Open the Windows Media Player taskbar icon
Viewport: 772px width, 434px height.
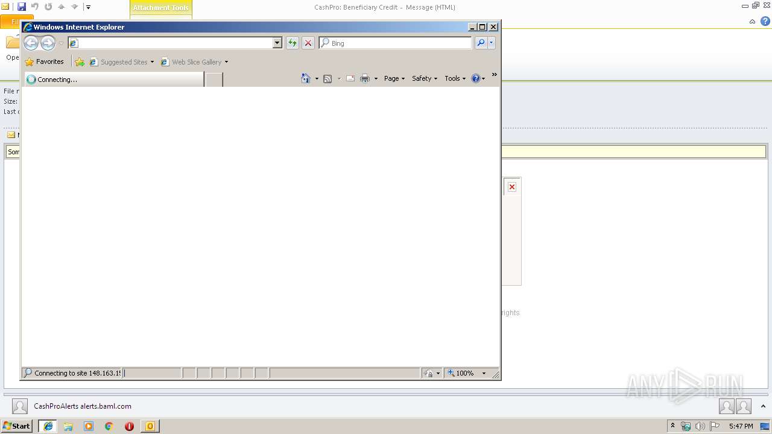89,426
